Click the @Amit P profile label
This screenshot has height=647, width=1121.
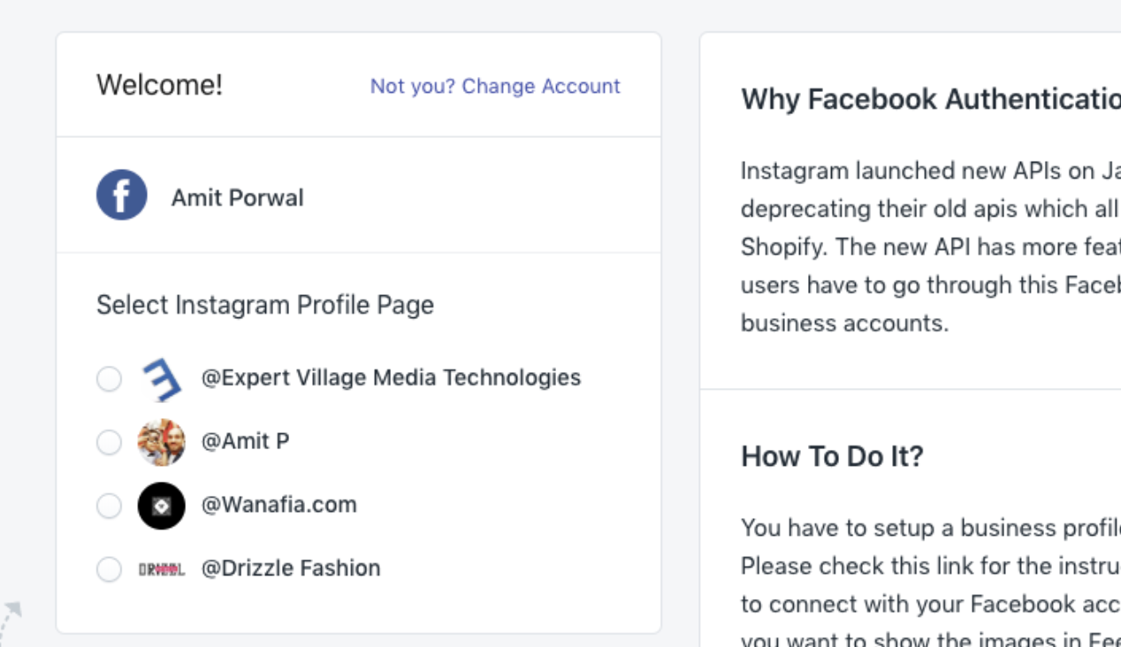(246, 441)
